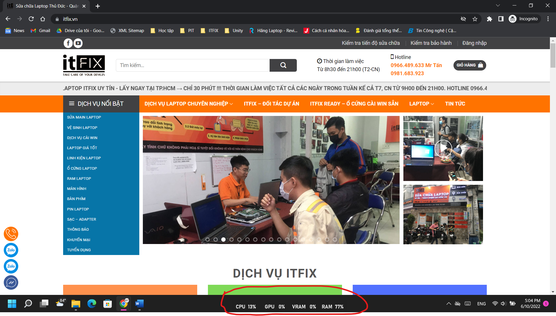The height and width of the screenshot is (316, 556).
Task: Open the ITFIX YouTube channel icon
Action: pyautogui.click(x=78, y=43)
